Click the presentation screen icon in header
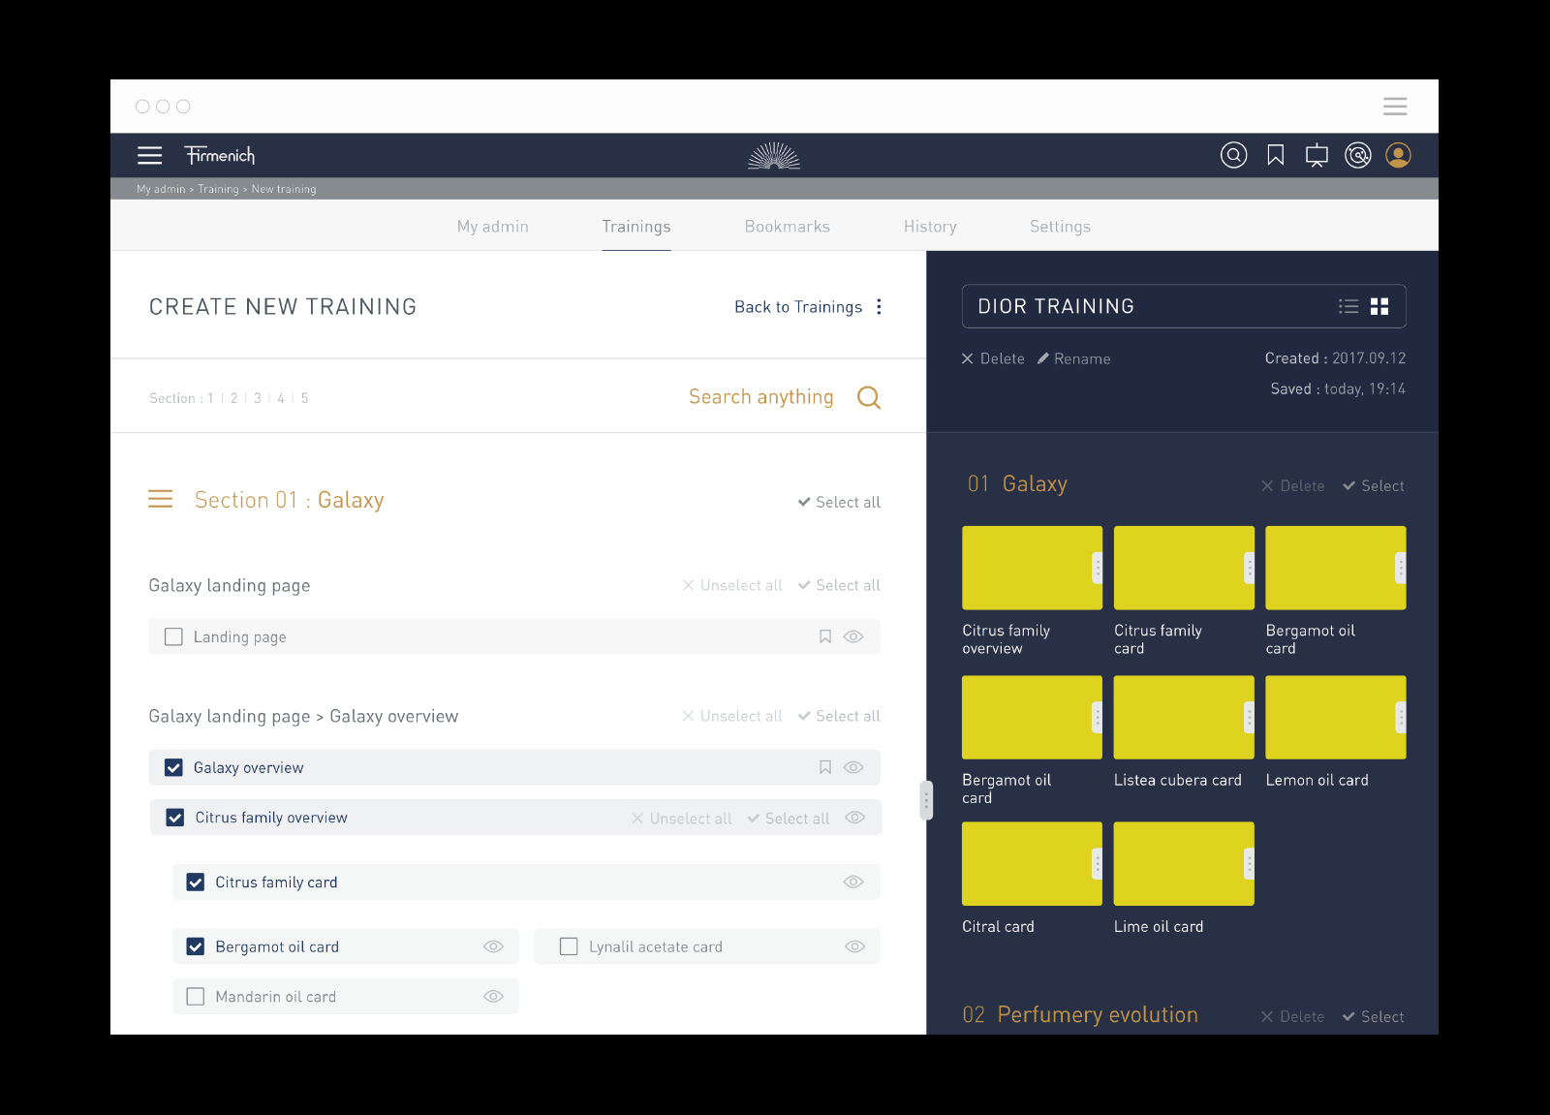1550x1115 pixels. click(1317, 155)
